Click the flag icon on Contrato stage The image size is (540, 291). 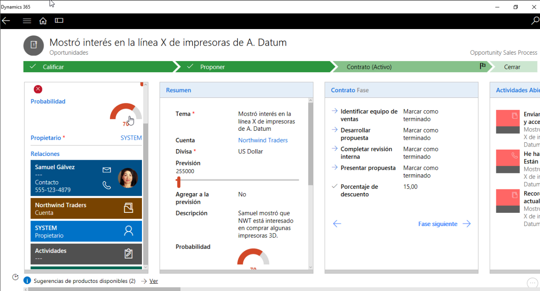[x=482, y=66]
